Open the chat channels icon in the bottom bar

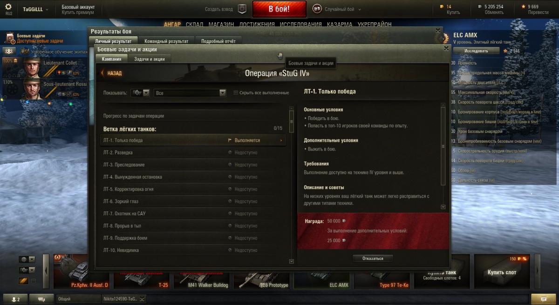coord(41,299)
